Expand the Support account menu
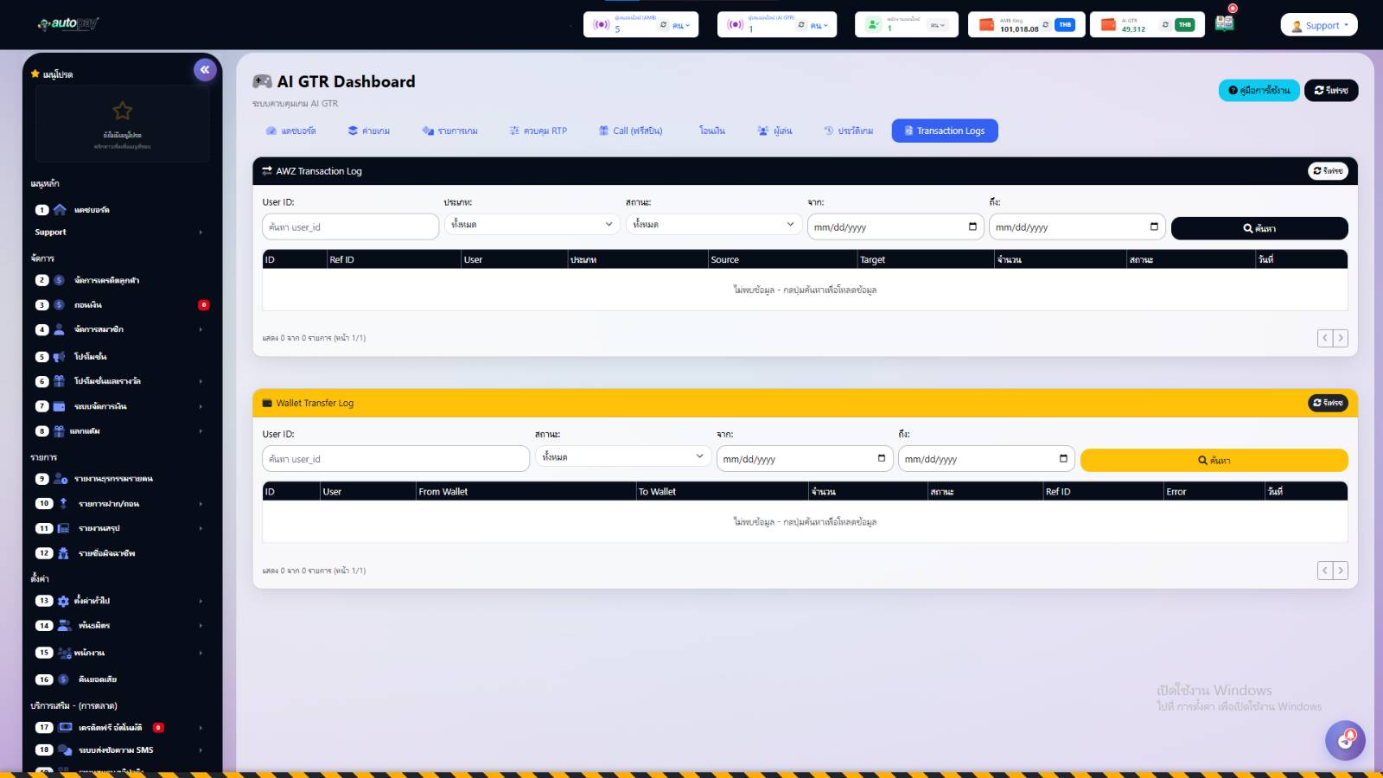 (x=1319, y=25)
